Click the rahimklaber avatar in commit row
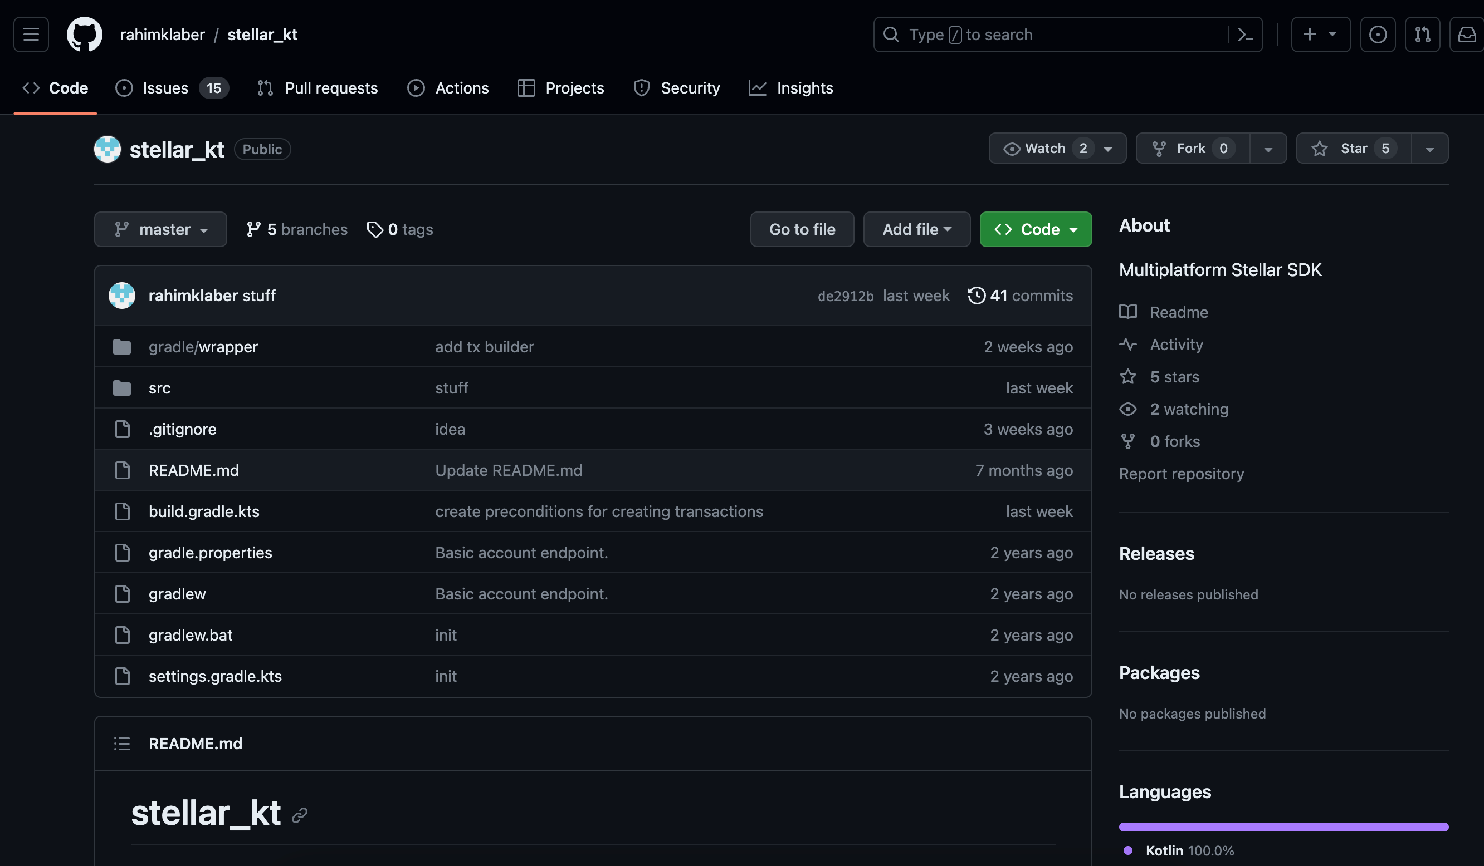This screenshot has height=866, width=1484. point(122,296)
